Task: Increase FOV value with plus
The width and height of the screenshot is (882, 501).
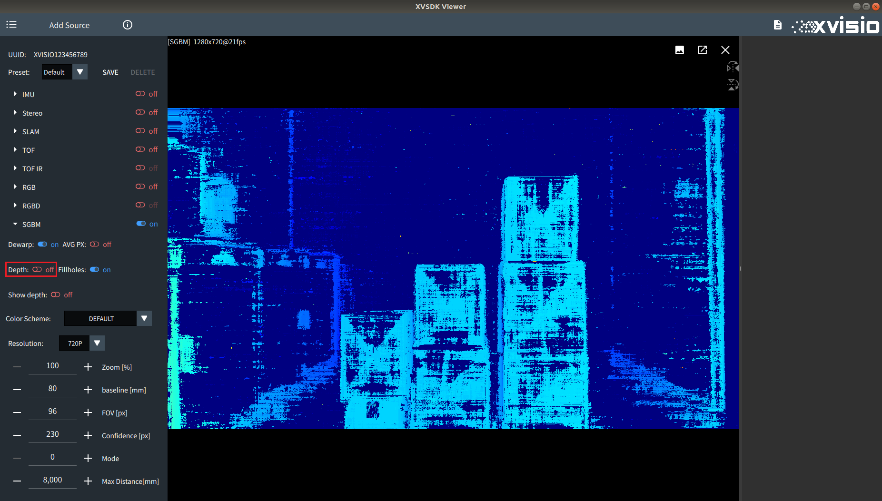Action: [88, 413]
